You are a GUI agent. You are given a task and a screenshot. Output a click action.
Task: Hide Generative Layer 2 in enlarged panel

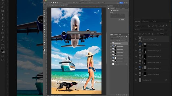[136, 68]
